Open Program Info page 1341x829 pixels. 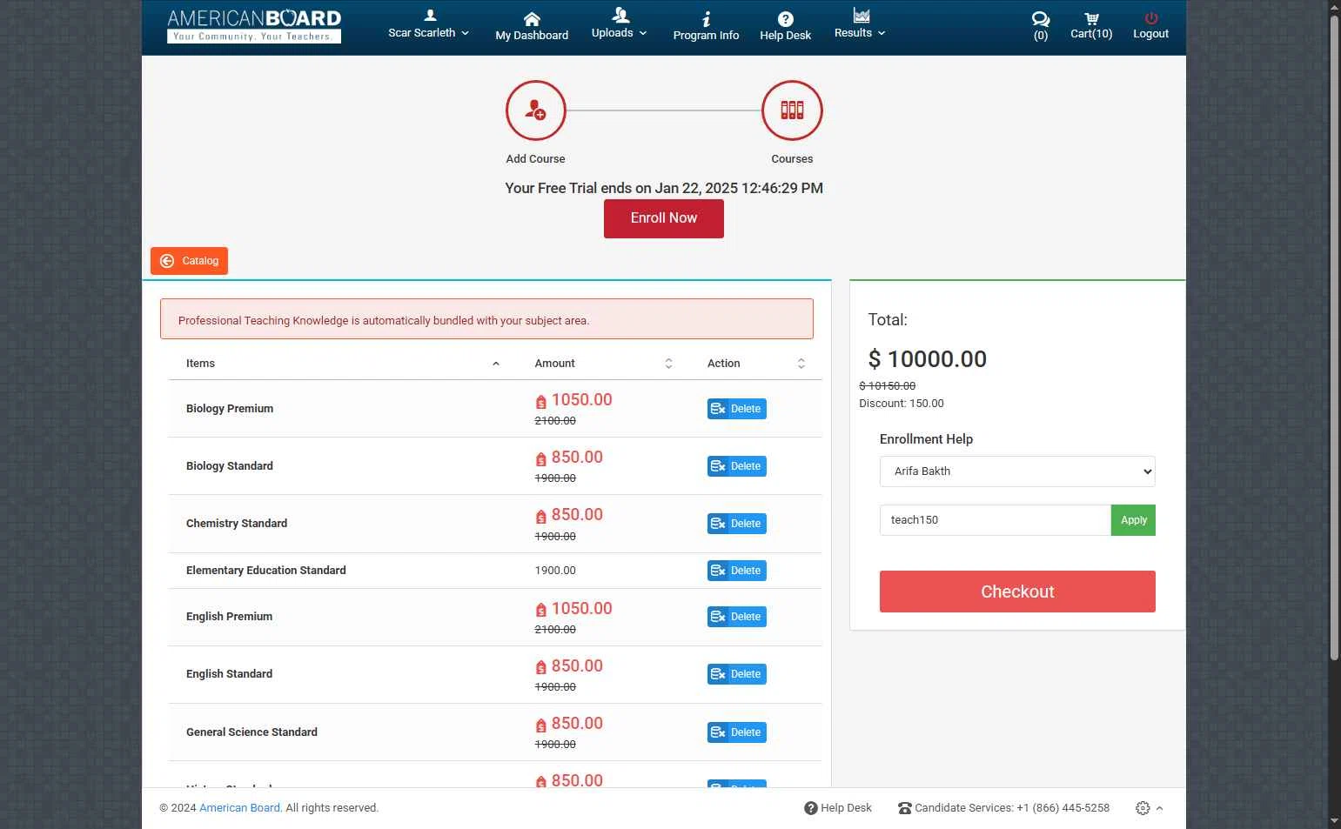(x=706, y=27)
